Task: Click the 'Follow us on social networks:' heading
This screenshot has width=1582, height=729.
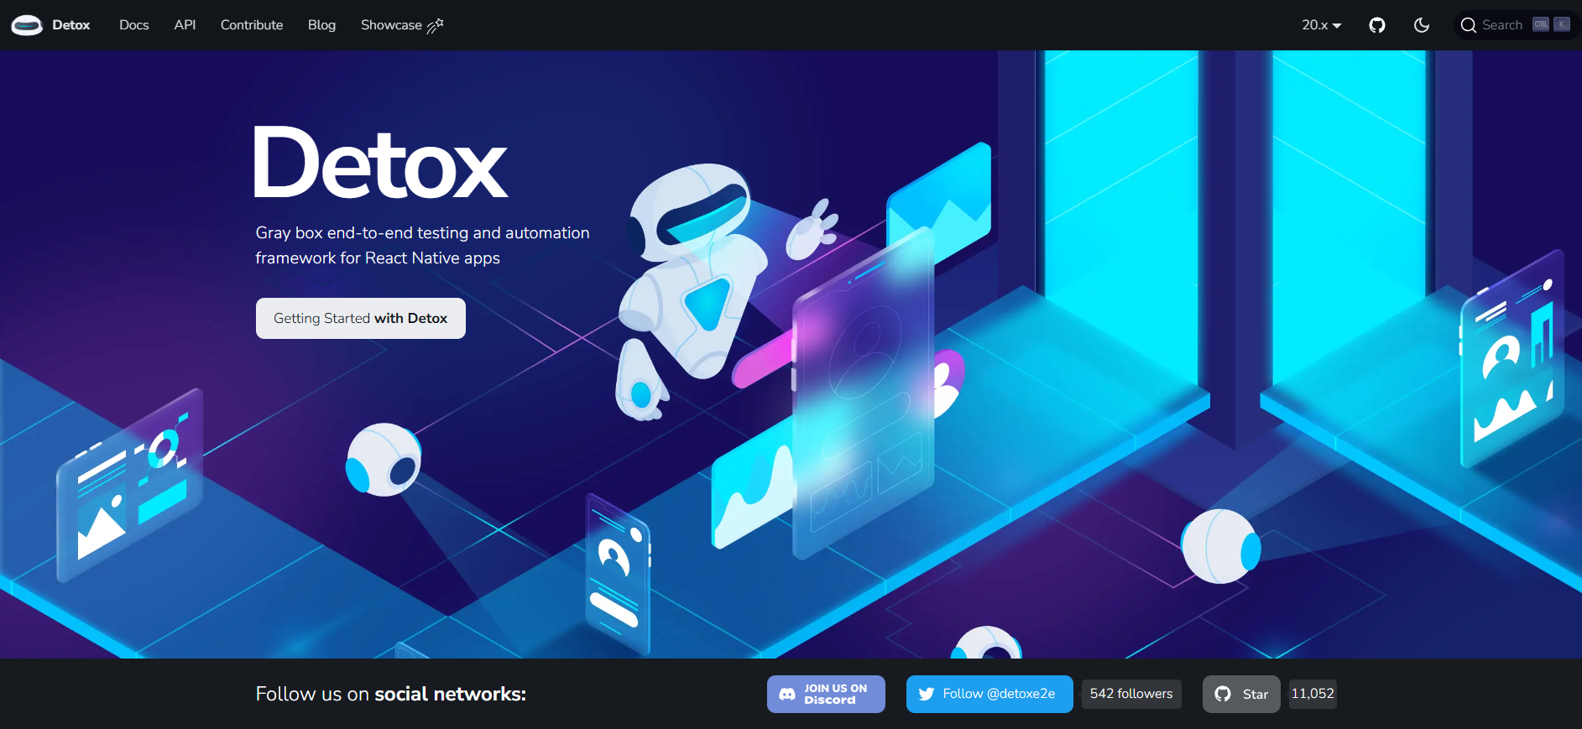Action: (391, 695)
